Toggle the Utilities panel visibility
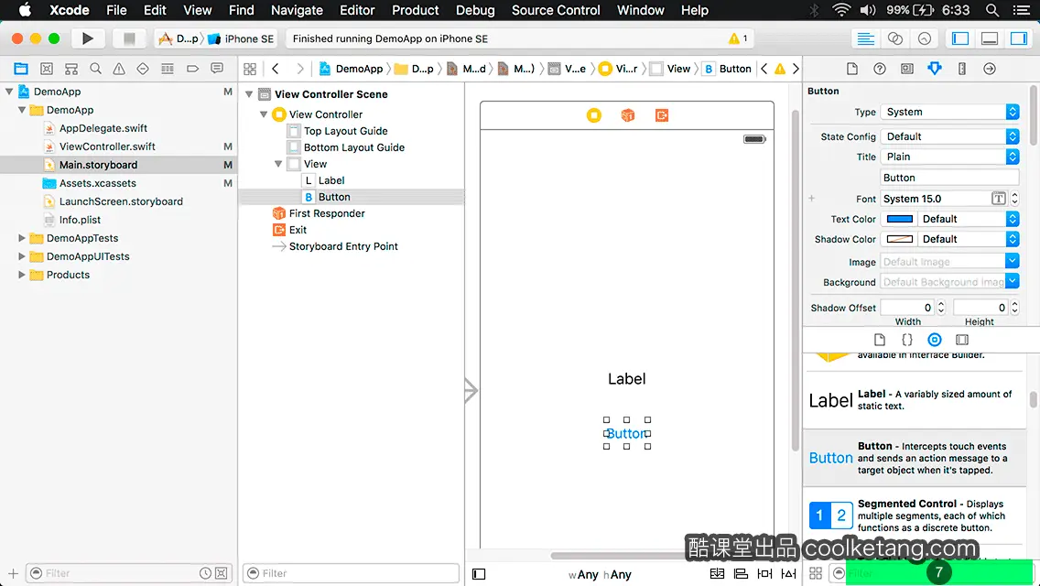This screenshot has width=1040, height=586. pyautogui.click(x=1018, y=38)
